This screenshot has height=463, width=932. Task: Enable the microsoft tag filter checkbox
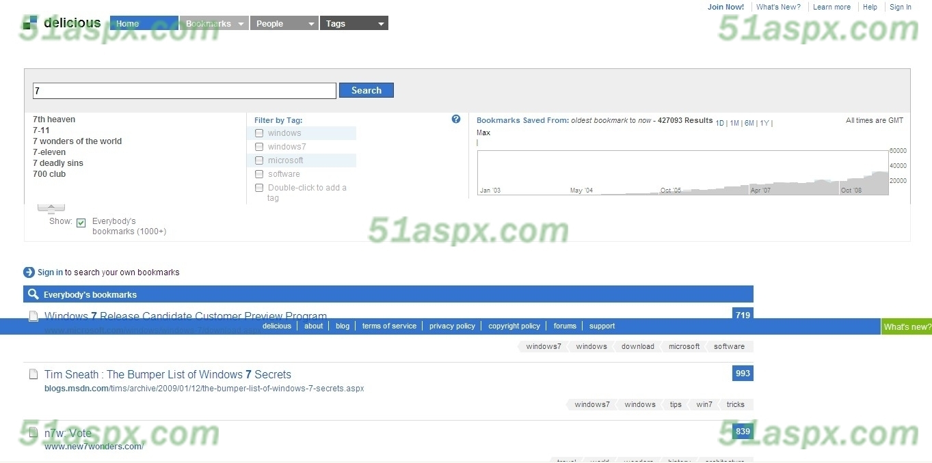pyautogui.click(x=259, y=160)
